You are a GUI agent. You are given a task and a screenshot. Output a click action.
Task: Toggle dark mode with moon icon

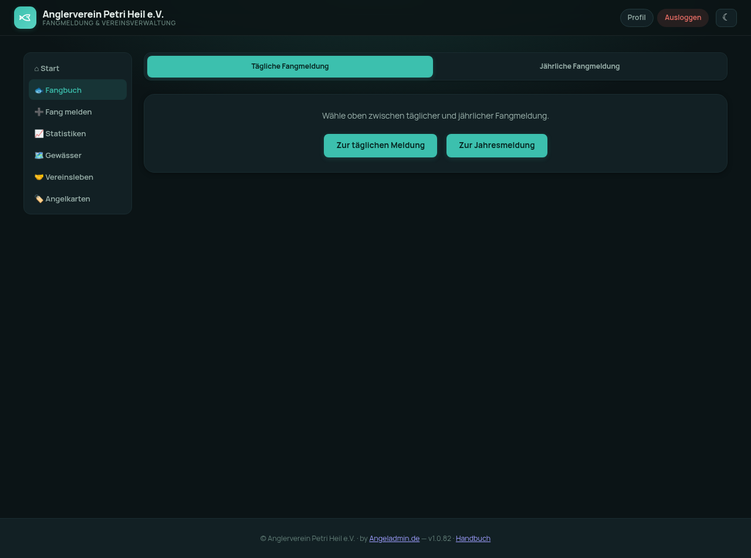[726, 18]
